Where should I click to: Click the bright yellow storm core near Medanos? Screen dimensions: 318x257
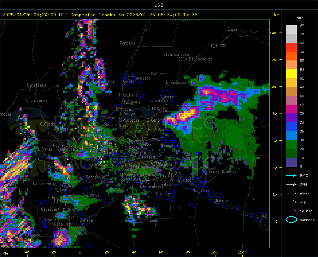pos(187,115)
